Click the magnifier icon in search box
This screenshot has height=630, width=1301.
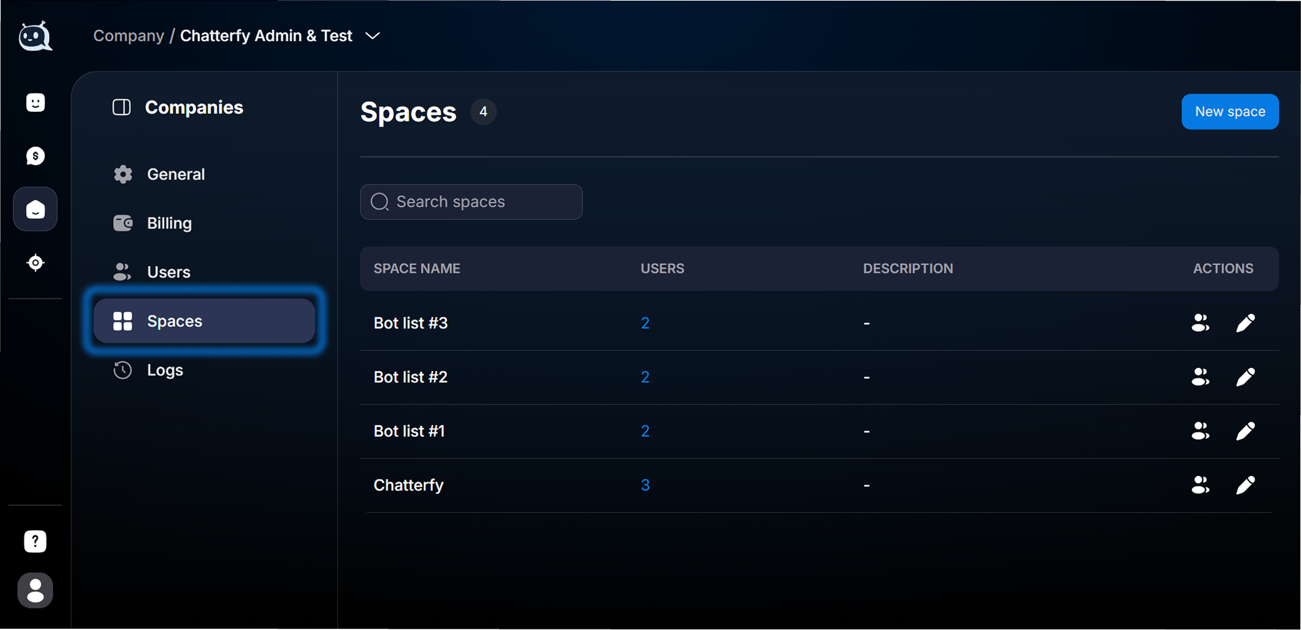380,202
